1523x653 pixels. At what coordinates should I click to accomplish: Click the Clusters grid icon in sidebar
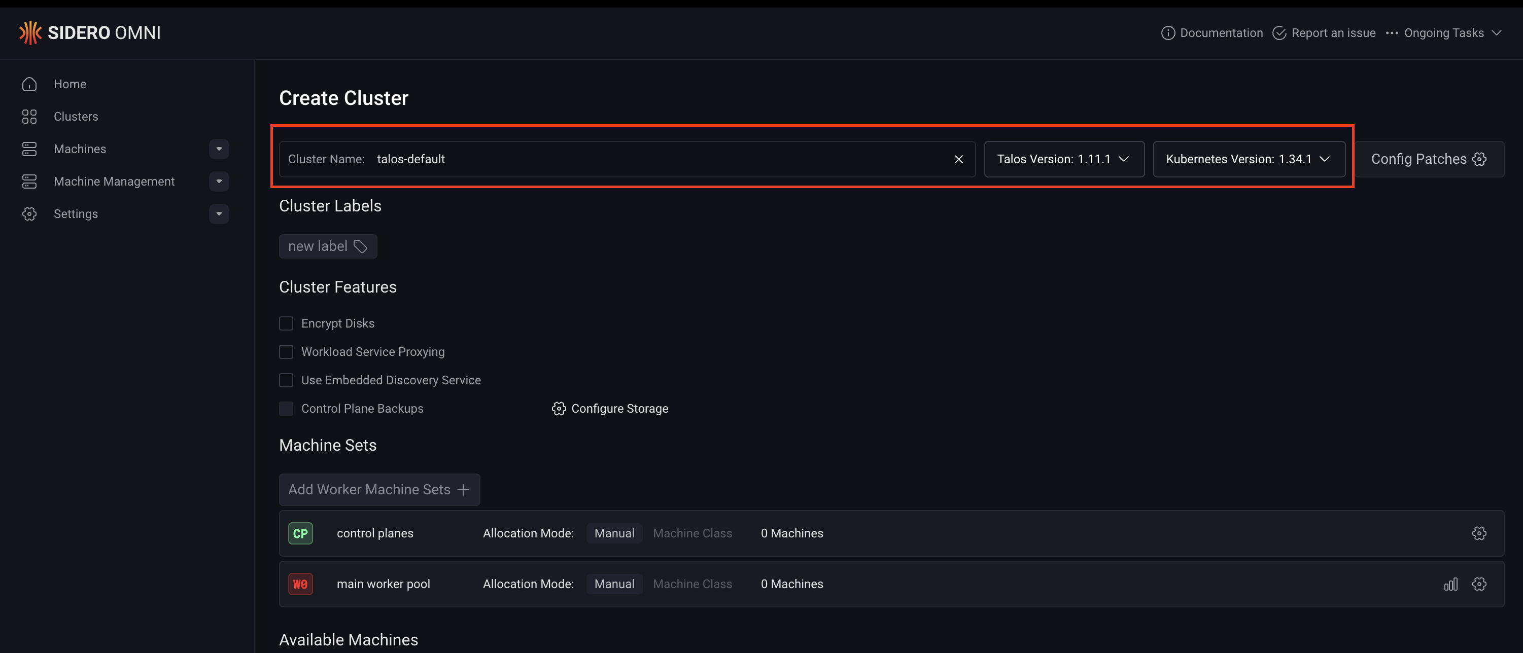[29, 117]
